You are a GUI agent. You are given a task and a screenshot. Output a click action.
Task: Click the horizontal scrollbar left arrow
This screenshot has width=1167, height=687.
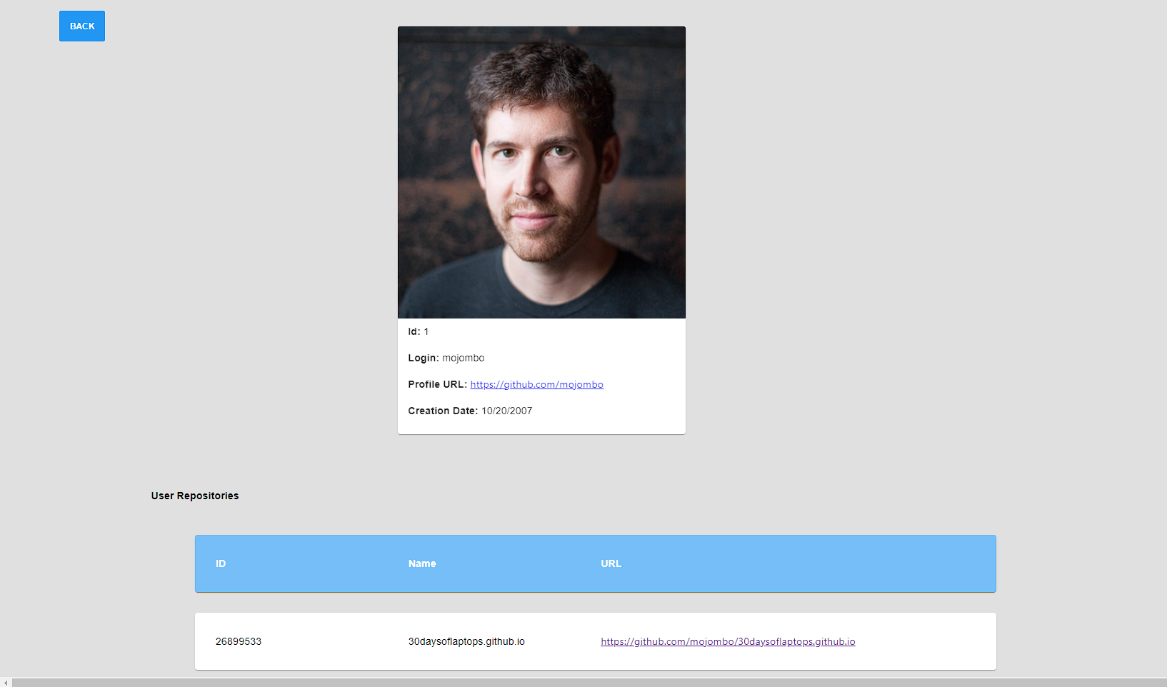point(6,683)
